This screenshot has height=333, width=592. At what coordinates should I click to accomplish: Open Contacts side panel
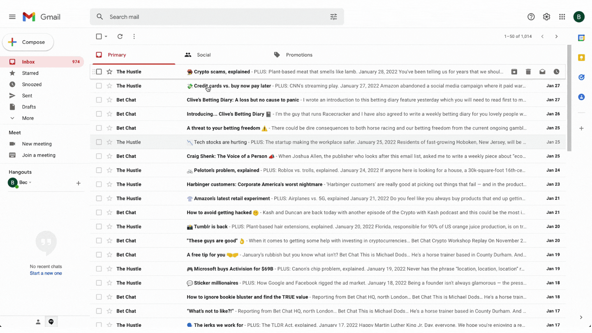(581, 97)
